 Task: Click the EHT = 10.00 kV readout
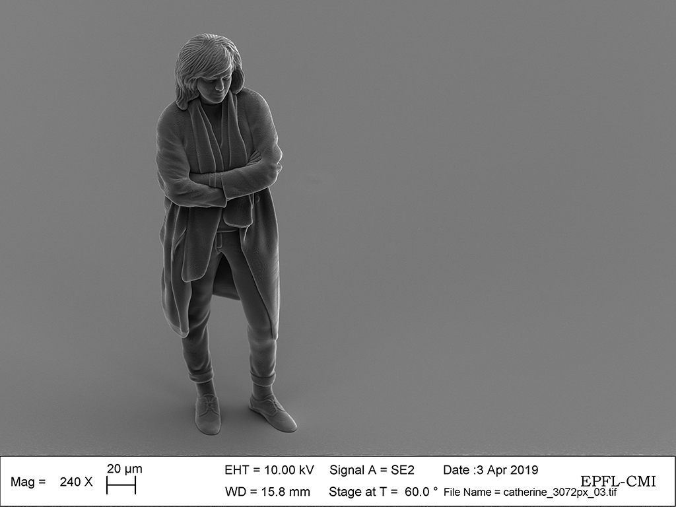pyautogui.click(x=269, y=470)
